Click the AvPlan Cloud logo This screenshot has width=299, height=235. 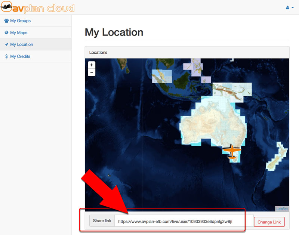tap(38, 7)
